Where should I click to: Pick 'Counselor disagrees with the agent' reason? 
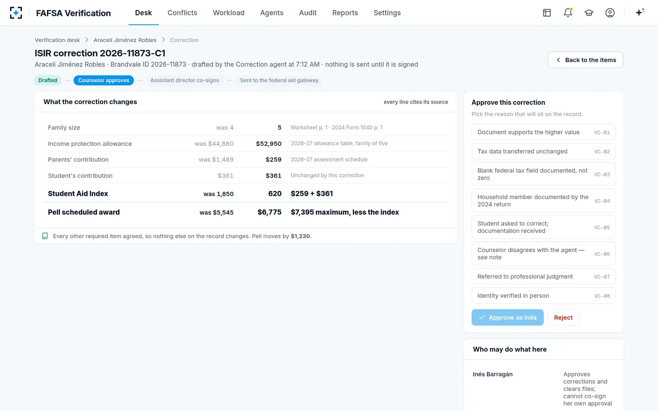(x=544, y=253)
